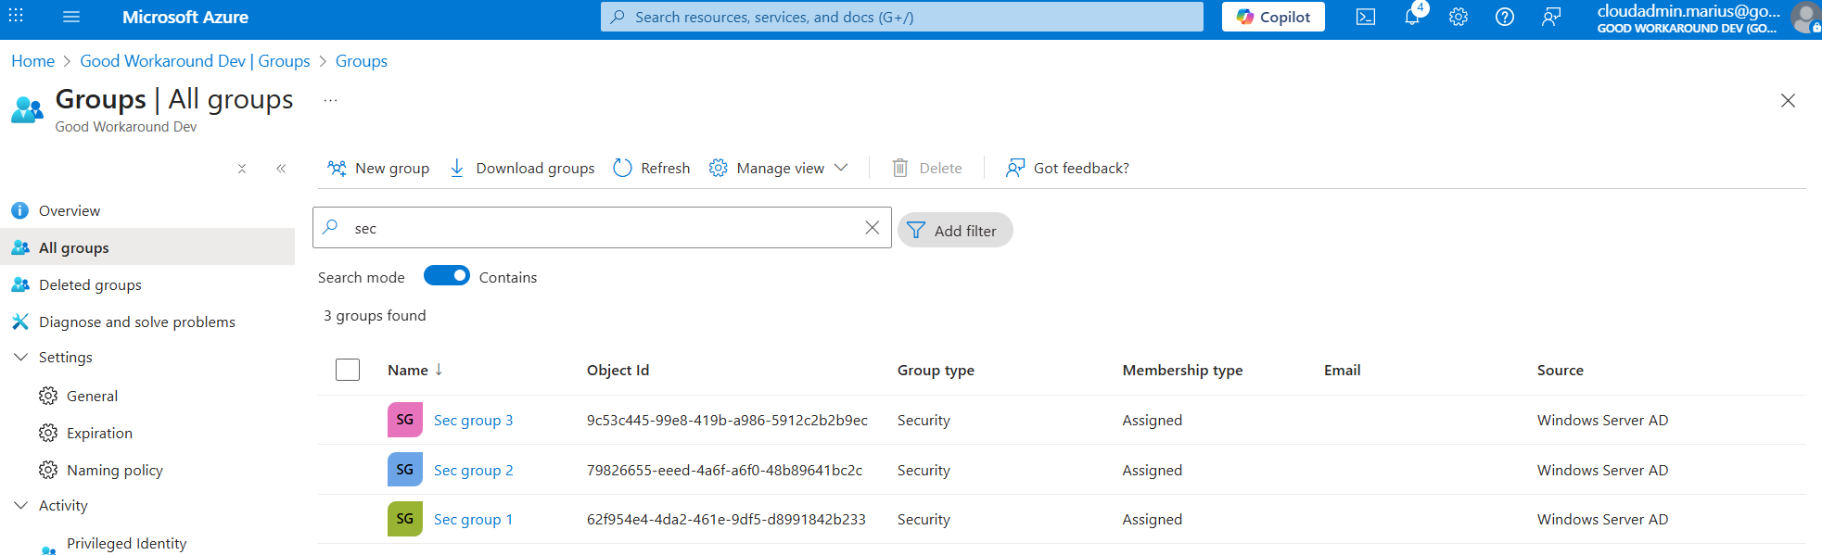Sort by the Name column header

(x=408, y=370)
